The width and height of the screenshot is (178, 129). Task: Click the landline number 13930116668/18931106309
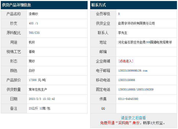[136, 89]
